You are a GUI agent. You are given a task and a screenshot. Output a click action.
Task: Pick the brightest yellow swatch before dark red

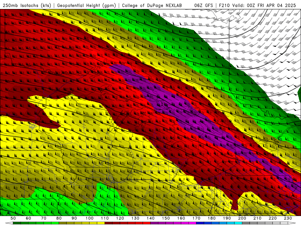tap(101, 223)
